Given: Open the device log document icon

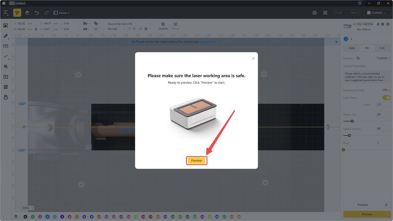Looking at the screenshot, I should click(387, 24).
